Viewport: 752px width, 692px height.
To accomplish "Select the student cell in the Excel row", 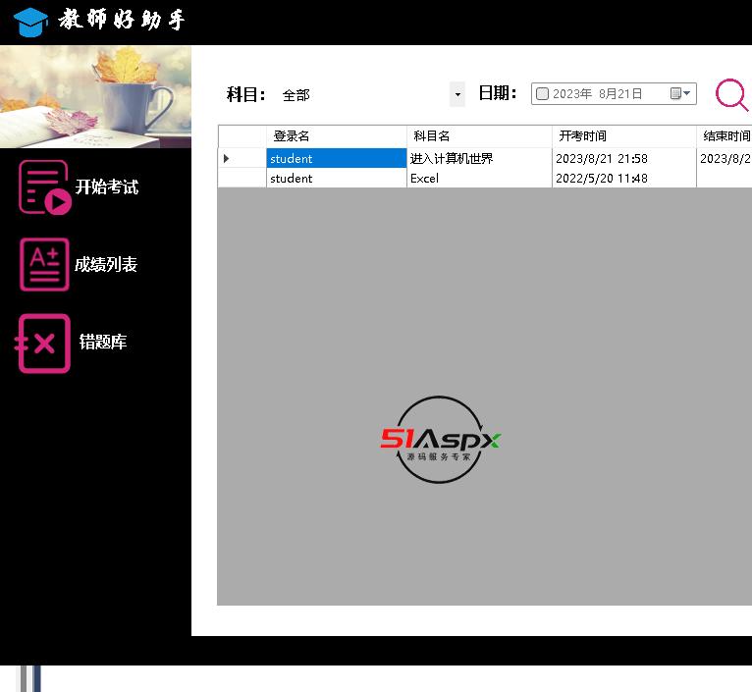I will pos(336,178).
